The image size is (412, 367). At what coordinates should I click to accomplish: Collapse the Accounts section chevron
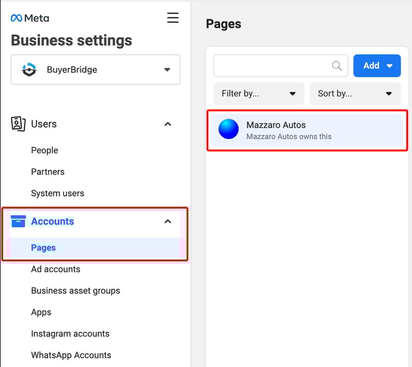[168, 222]
